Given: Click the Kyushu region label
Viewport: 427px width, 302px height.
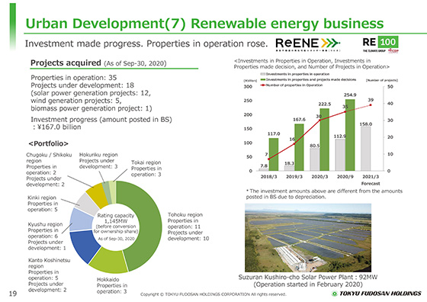Looking at the screenshot, I should [47, 236].
